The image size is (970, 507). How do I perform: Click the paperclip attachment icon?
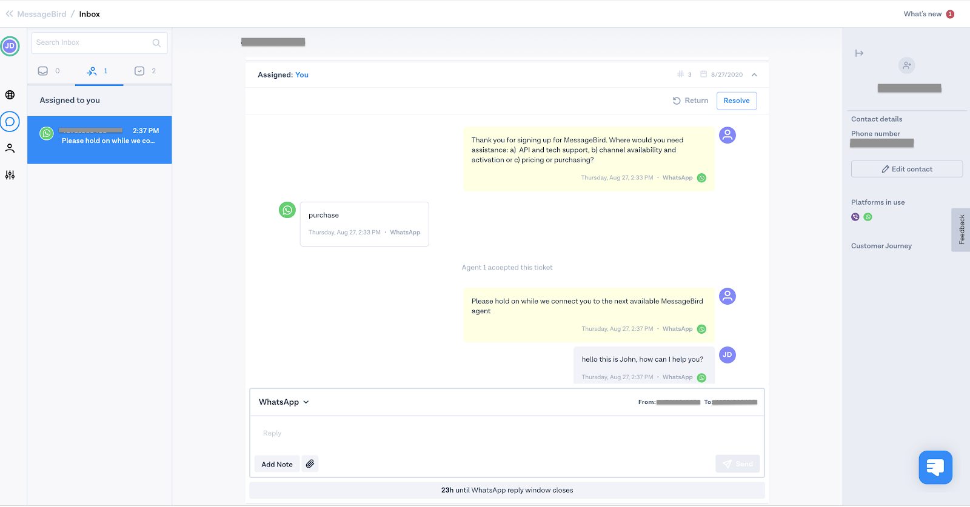click(310, 464)
